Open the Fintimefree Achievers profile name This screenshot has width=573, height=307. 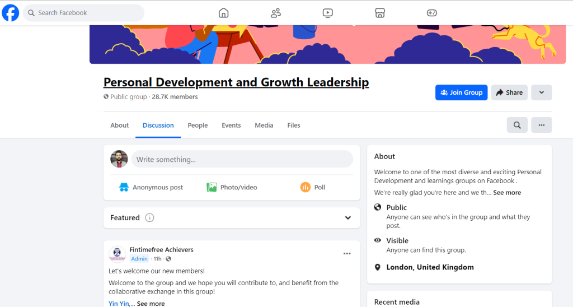(x=161, y=249)
